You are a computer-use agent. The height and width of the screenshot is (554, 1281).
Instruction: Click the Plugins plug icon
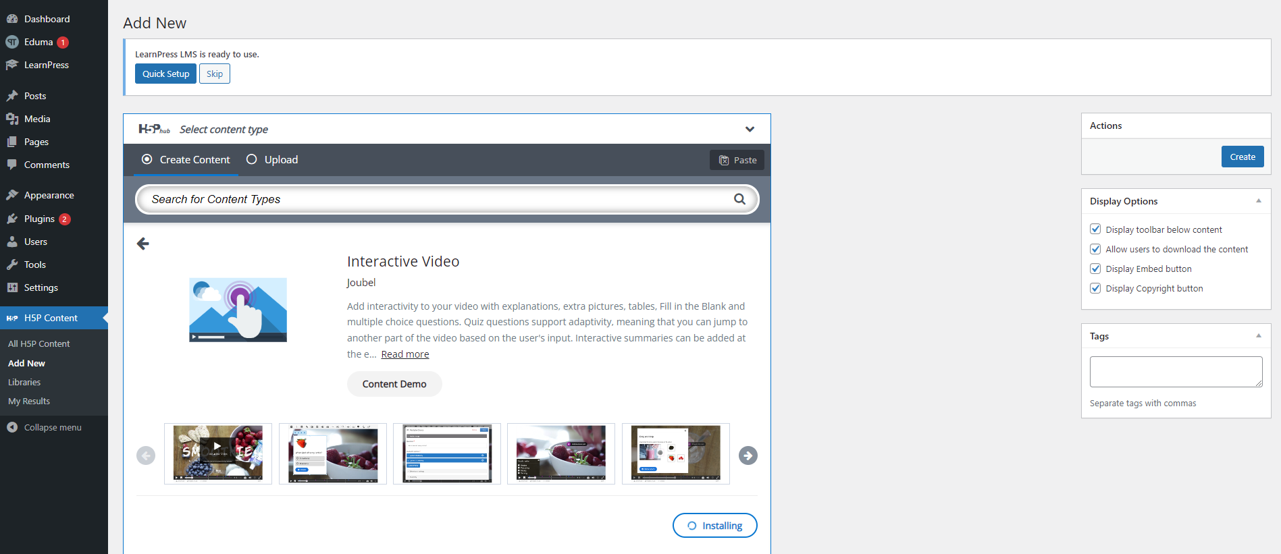[12, 219]
